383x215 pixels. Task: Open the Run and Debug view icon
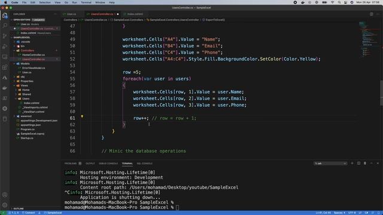click(5, 47)
